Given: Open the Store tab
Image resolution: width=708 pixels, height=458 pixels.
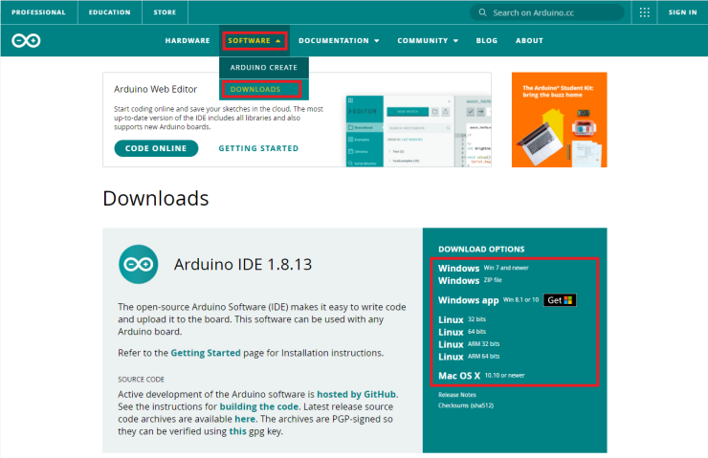Looking at the screenshot, I should (x=165, y=12).
